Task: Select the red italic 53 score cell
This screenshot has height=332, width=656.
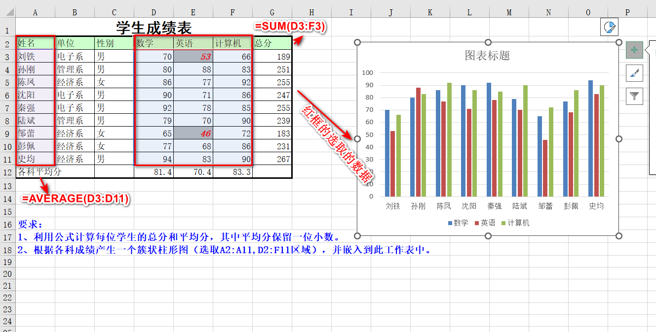Action: click(x=193, y=57)
